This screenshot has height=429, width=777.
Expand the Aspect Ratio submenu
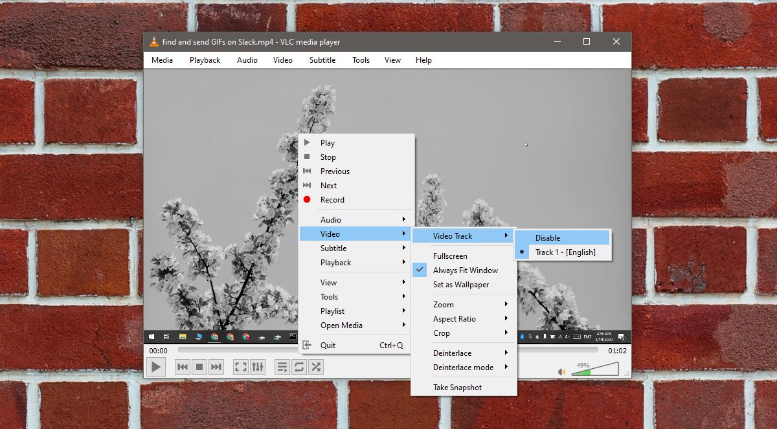click(x=464, y=319)
